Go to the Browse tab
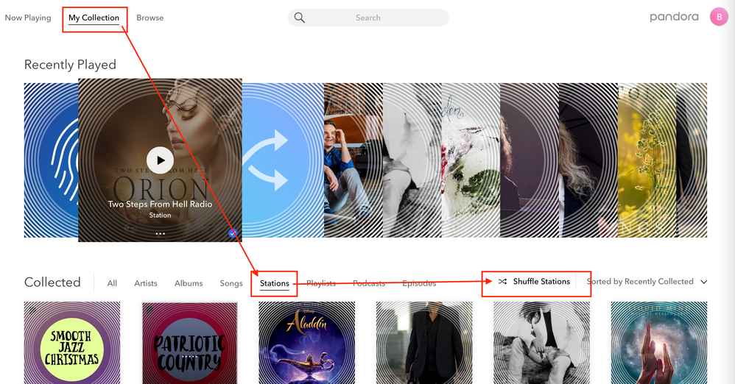Screen dimensions: 735x384 click(150, 18)
